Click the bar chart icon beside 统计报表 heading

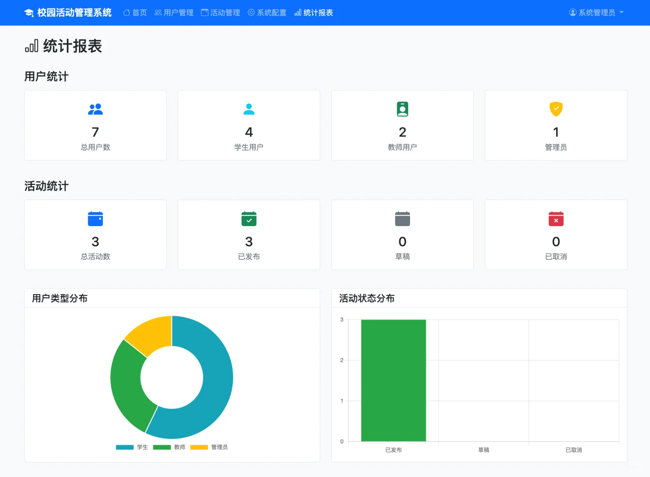coord(30,45)
